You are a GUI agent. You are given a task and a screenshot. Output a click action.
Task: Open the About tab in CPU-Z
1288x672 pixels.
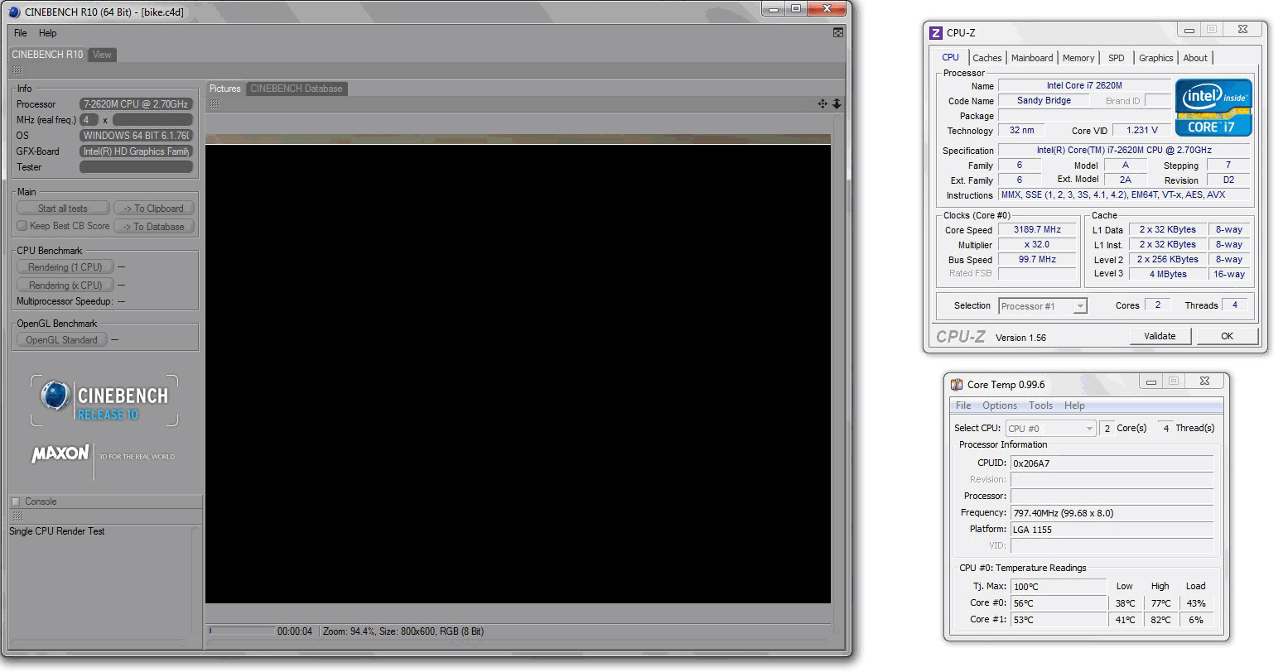(1195, 58)
